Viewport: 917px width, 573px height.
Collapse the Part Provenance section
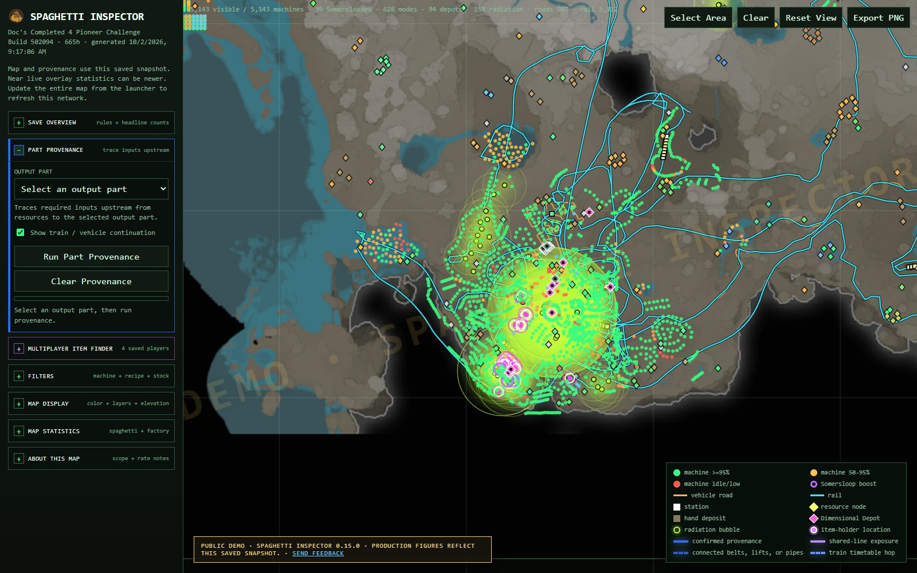click(91, 150)
